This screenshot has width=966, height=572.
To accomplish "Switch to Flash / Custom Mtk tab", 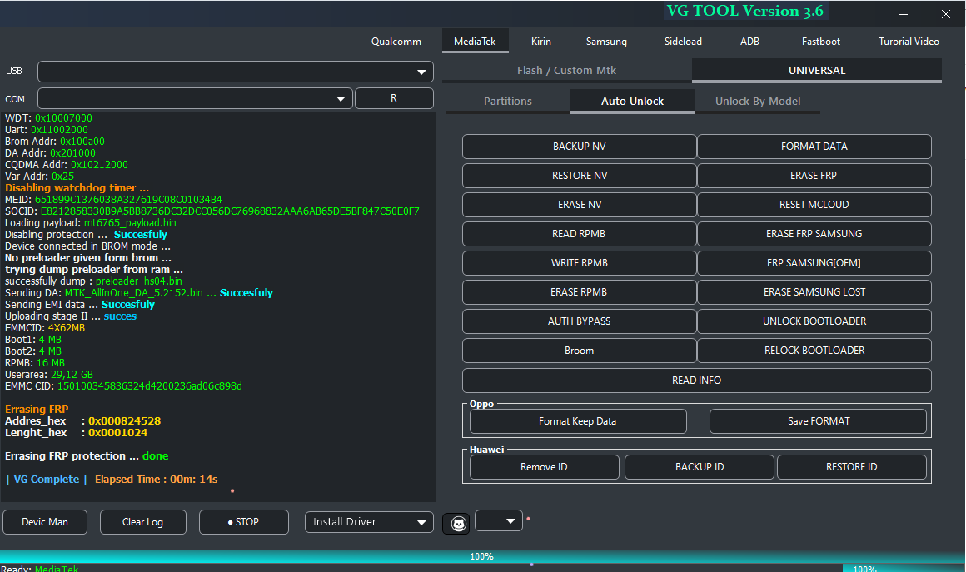I will point(566,71).
